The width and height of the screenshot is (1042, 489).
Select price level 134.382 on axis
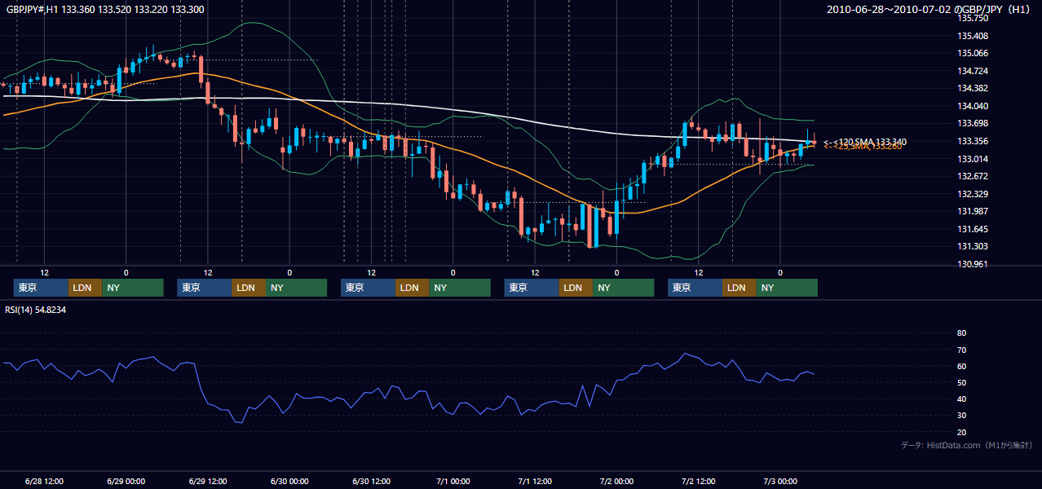[973, 88]
